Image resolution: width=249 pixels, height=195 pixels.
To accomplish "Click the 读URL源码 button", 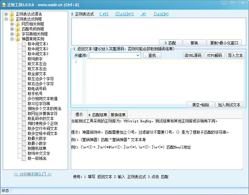I will [193, 55].
